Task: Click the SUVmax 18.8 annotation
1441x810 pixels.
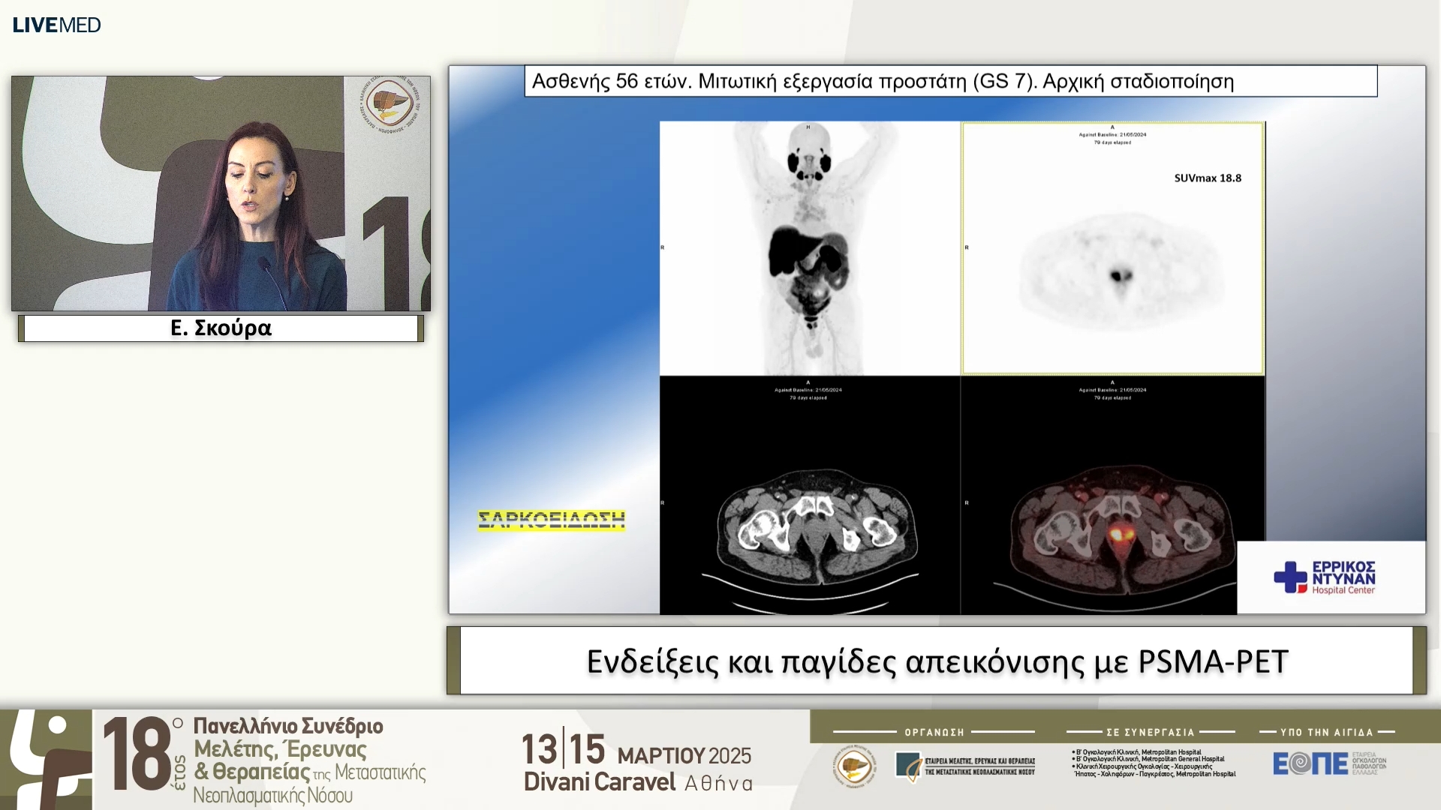Action: pos(1207,178)
